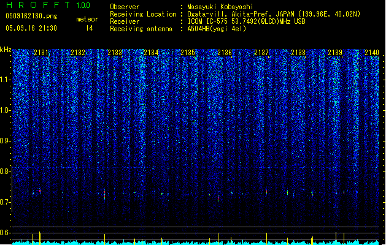The width and height of the screenshot is (386, 245).
Task: Click the 2136 time marker
Action: (225, 53)
